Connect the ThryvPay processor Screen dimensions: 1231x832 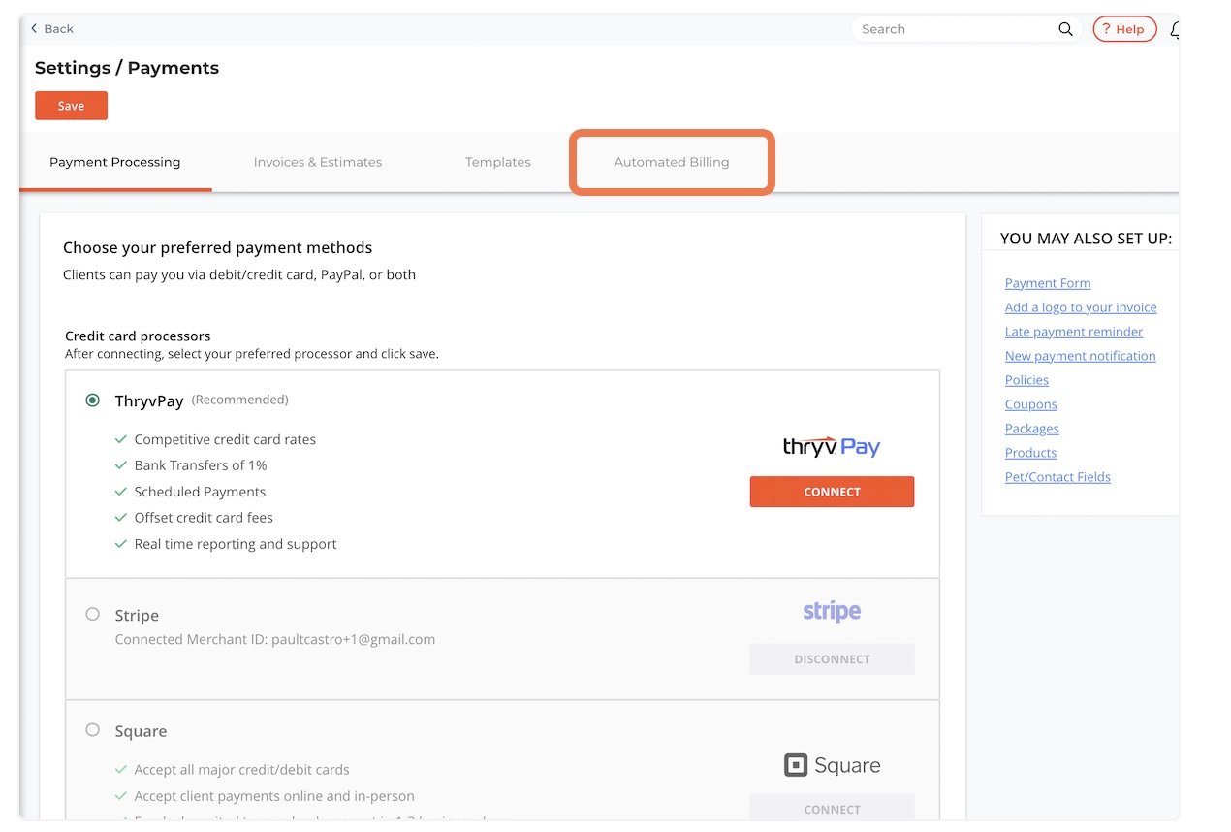(832, 492)
